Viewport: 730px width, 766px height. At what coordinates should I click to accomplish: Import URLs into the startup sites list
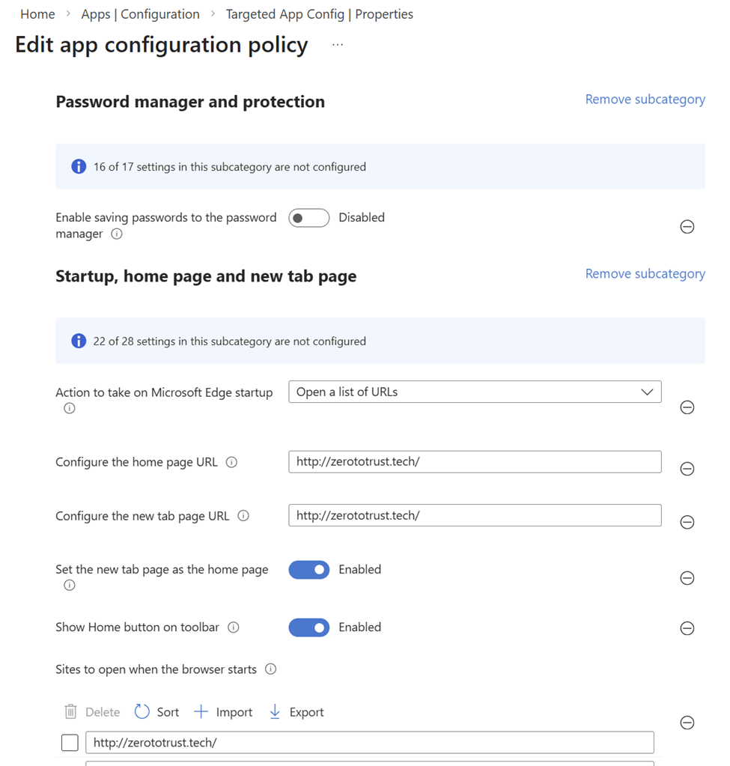[223, 712]
